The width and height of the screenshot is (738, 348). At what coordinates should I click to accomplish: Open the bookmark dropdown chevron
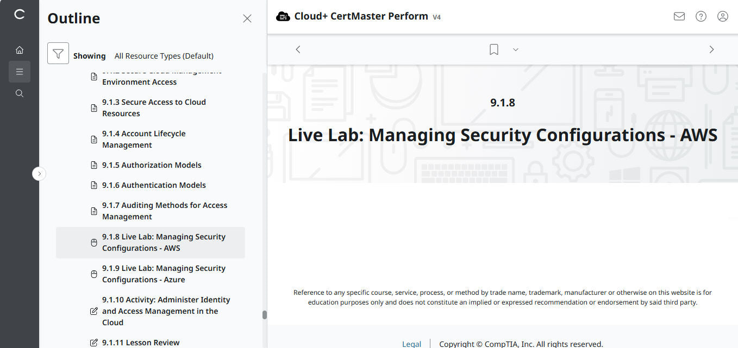[515, 49]
